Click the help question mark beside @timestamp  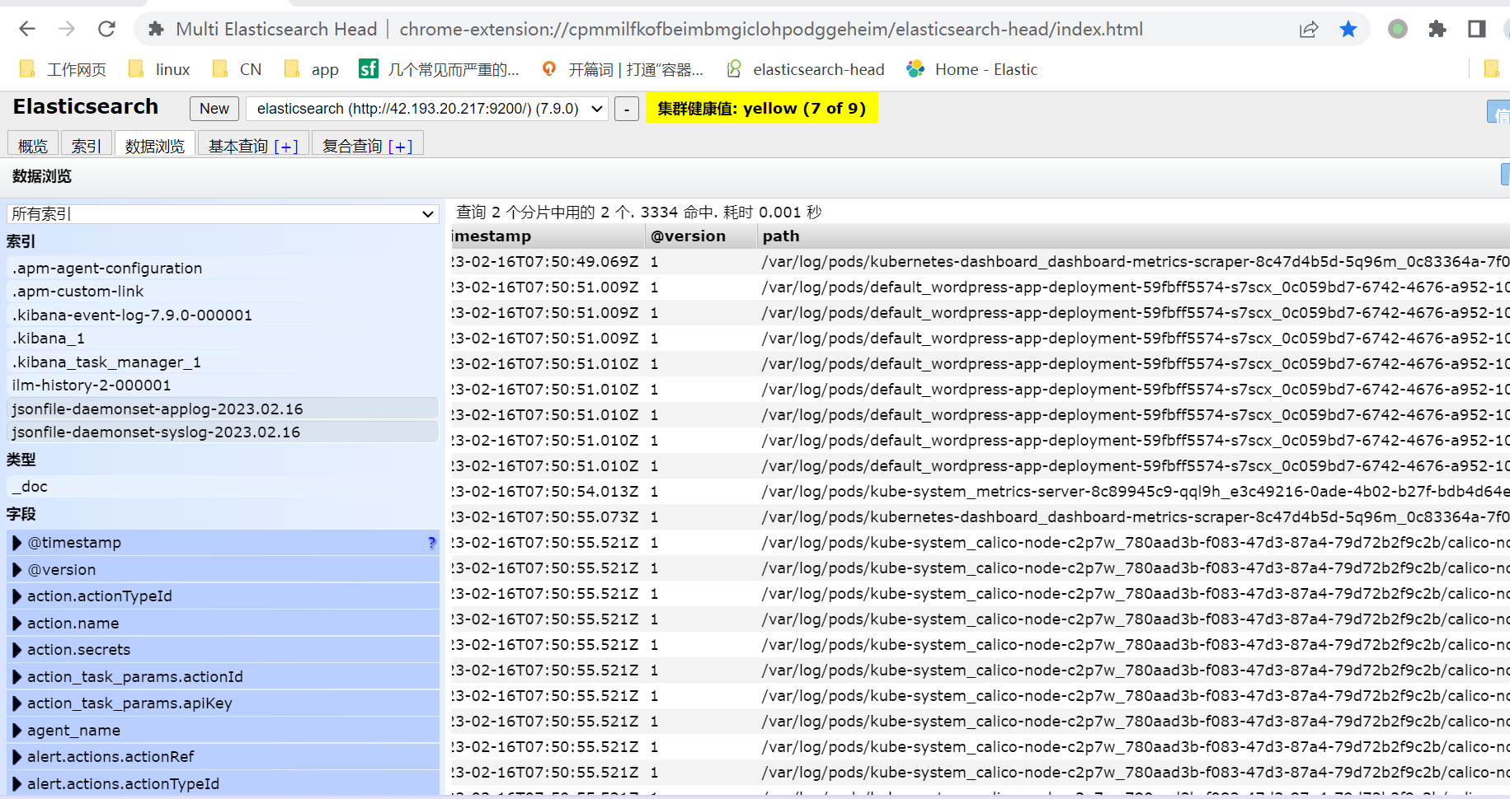click(x=431, y=542)
